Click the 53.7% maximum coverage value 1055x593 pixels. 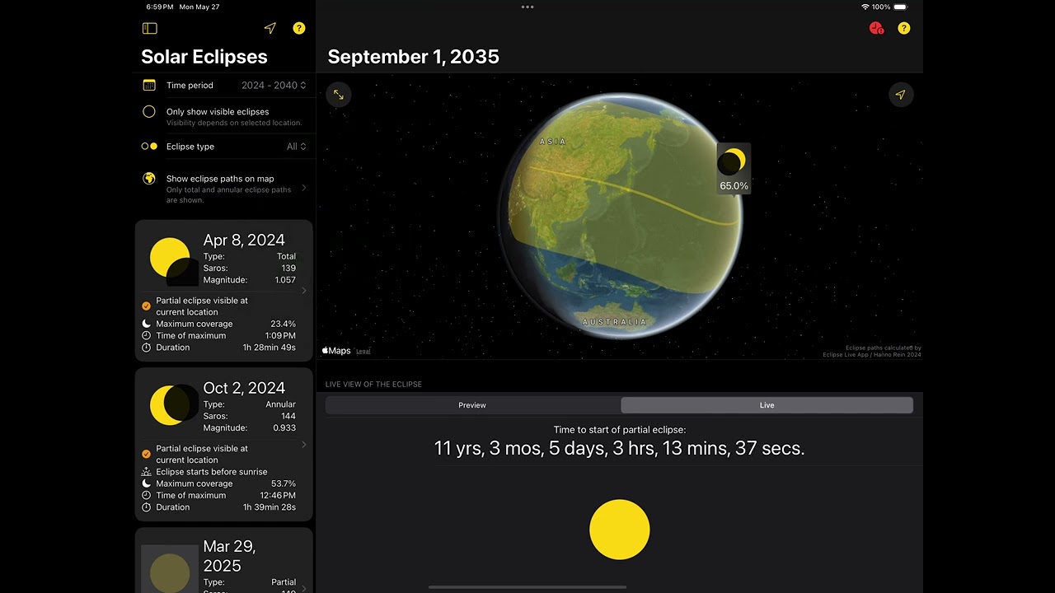[283, 483]
